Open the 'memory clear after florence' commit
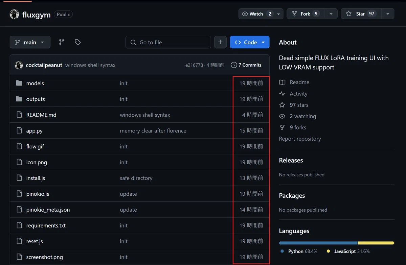This screenshot has height=265, width=406. click(153, 131)
